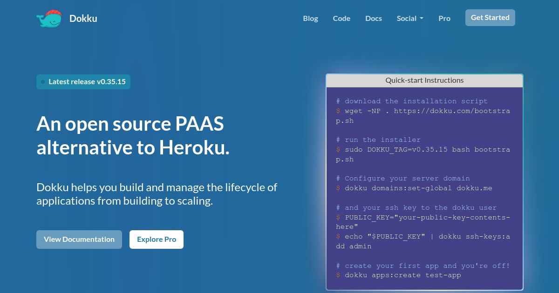Expand the Social navigation caret
Screen dimensions: 559x293
(x=422, y=19)
